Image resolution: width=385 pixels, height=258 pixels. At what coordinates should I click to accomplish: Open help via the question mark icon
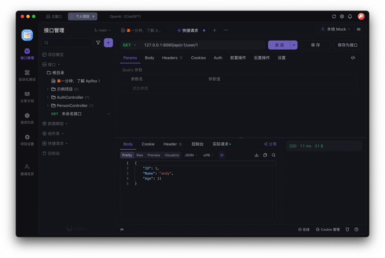356,229
